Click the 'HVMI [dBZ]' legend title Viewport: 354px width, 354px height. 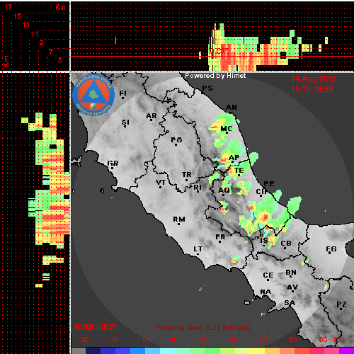click(x=96, y=327)
